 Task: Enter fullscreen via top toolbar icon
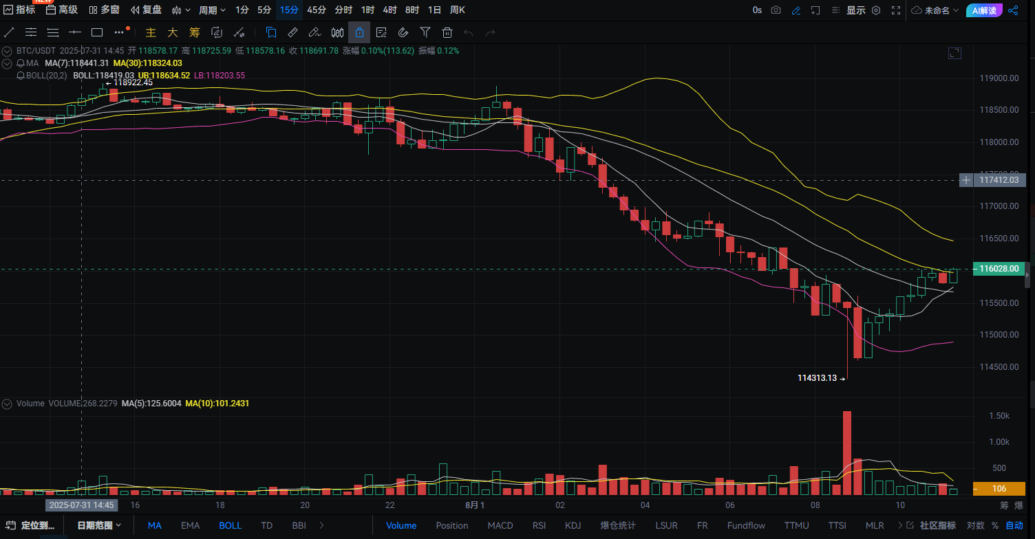896,10
